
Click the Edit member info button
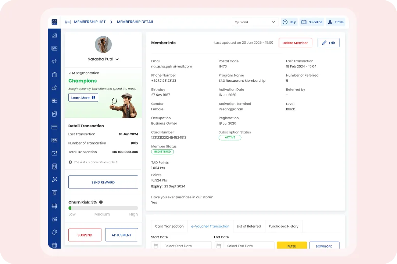(329, 43)
